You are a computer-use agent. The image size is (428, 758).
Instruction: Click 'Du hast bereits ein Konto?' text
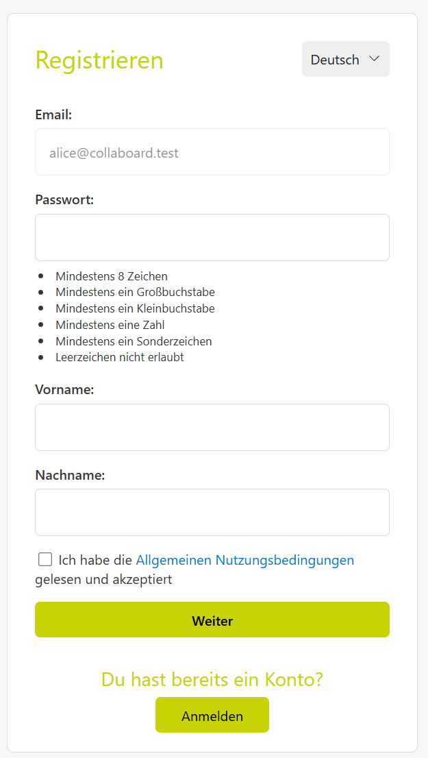point(212,679)
